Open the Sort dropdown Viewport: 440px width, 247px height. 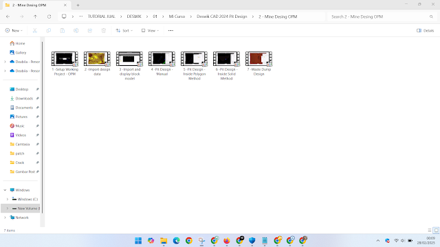click(x=124, y=30)
